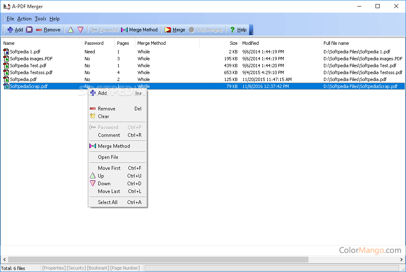Choose Open File from the context menu
Image resolution: width=406 pixels, height=272 pixels.
click(x=107, y=157)
